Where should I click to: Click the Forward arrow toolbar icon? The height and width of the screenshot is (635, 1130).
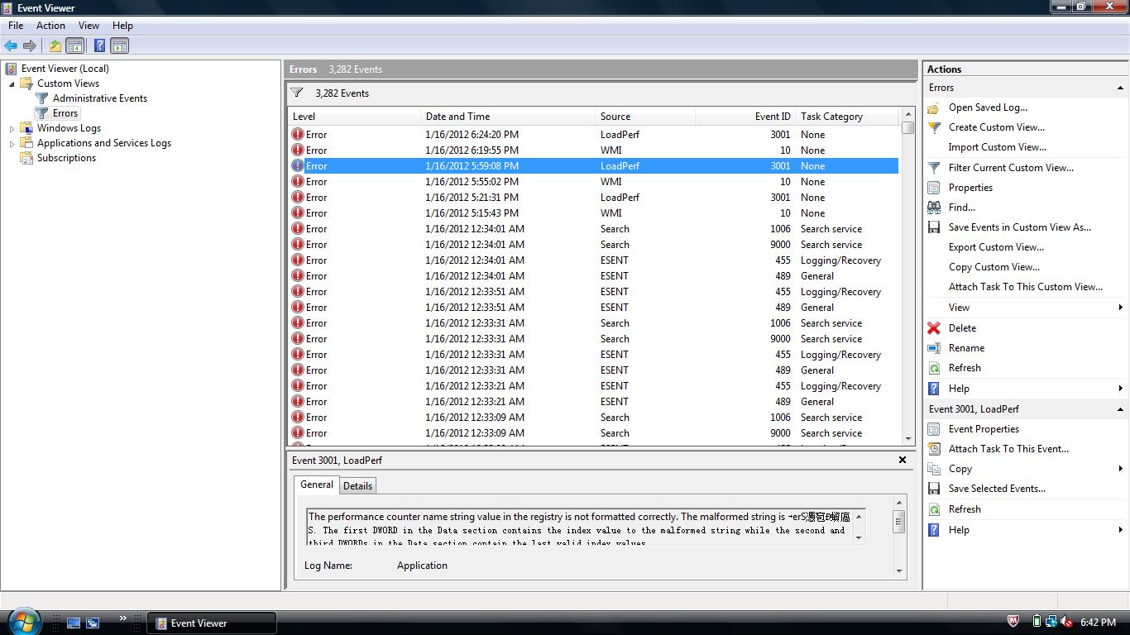(30, 46)
